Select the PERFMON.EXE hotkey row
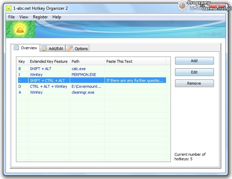The height and width of the screenshot is (179, 232). 83,75
